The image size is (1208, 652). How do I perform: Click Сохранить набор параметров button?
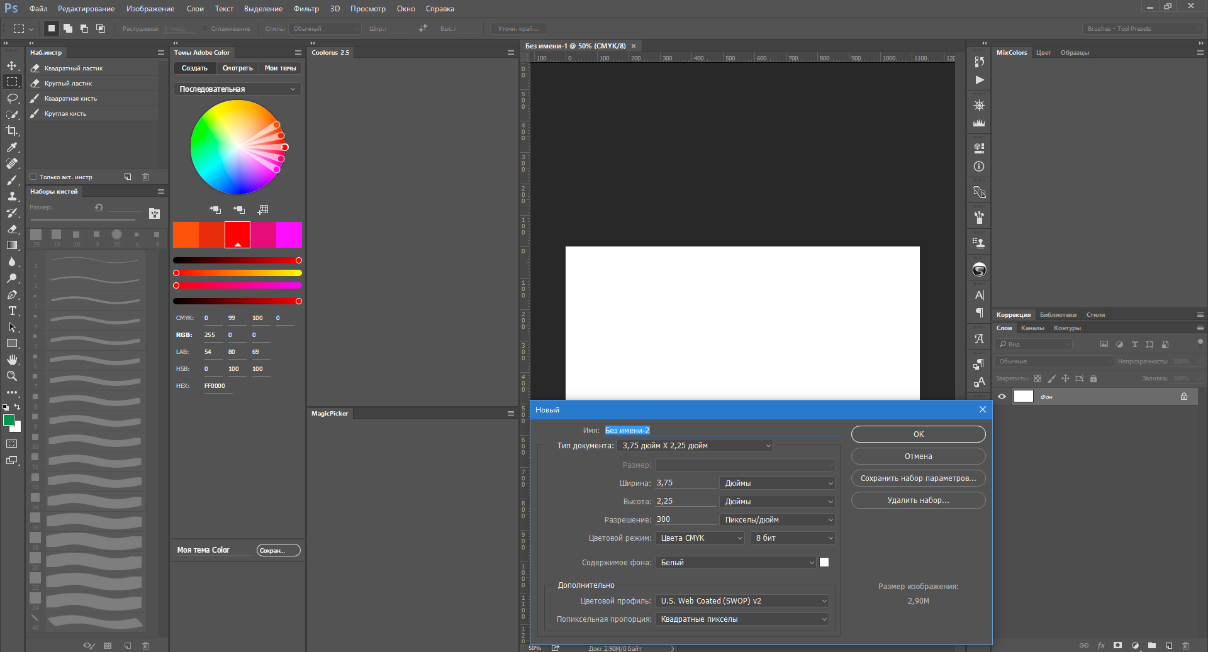[919, 478]
